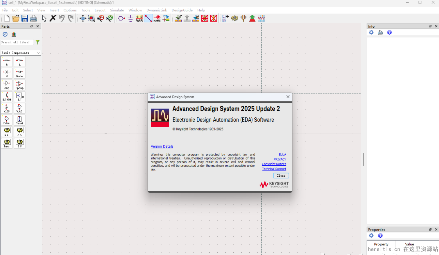Open the DesignGuide menu
The height and width of the screenshot is (255, 439).
pyautogui.click(x=182, y=10)
